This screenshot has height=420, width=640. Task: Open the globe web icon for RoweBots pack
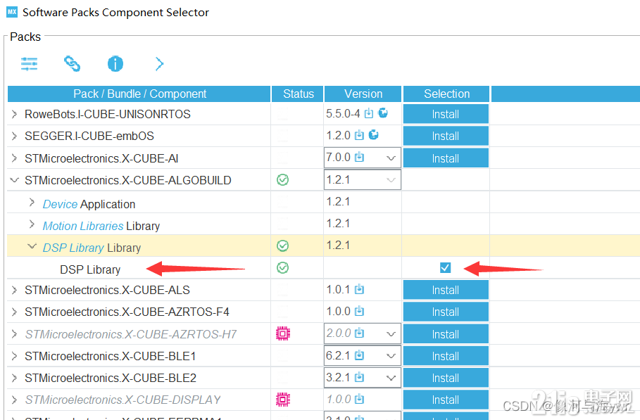[383, 113]
